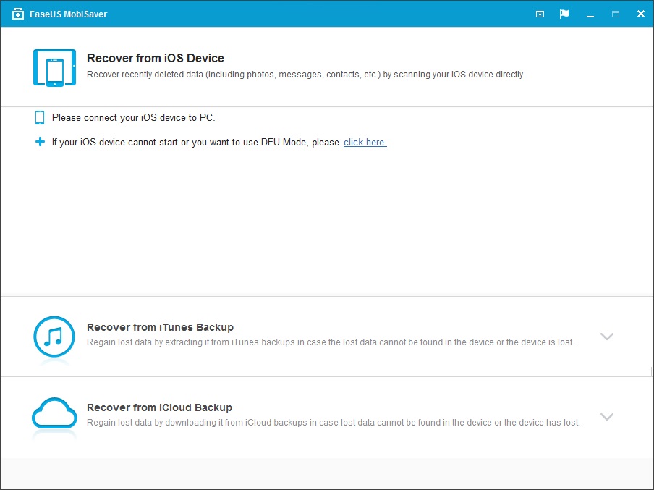Click the iTunes Backup description text
Screen dimensions: 654x490
coord(330,342)
